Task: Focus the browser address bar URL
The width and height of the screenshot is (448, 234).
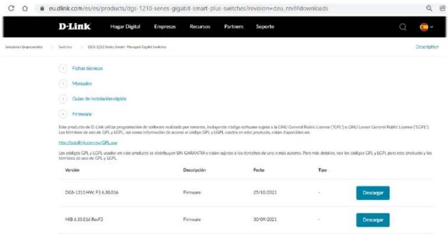Action: click(189, 8)
